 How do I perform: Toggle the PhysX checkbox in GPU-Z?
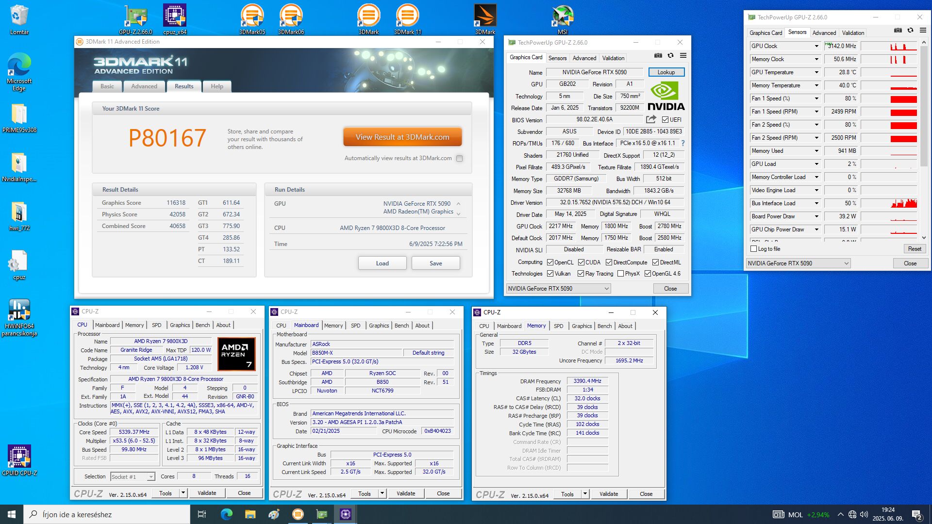pyautogui.click(x=620, y=274)
